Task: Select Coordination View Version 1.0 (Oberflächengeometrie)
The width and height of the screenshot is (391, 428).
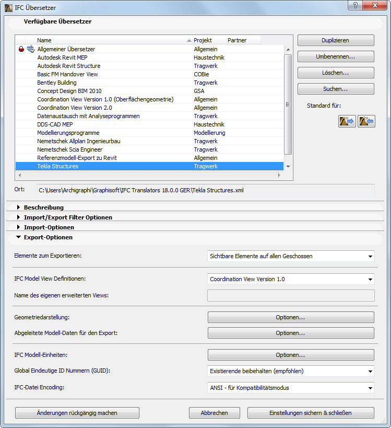Action: [149, 99]
